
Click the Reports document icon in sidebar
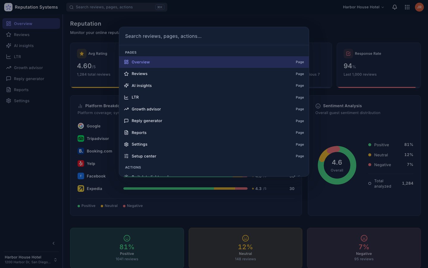point(9,90)
